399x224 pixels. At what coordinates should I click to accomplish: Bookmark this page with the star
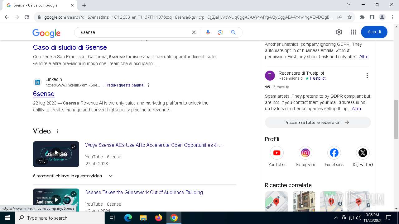click(350, 17)
